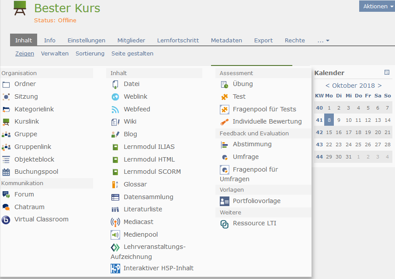
Task: Add a Lernmodul SCORM object
Action: [152, 172]
